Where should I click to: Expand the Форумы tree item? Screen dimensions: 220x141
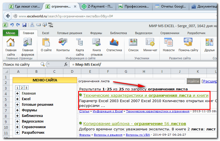point(17,110)
